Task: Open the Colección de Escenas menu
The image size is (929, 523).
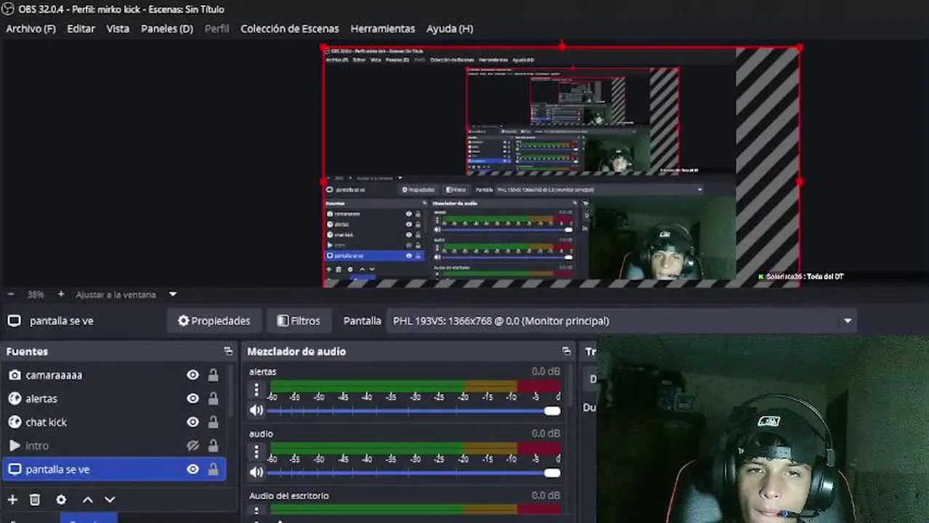Action: [x=289, y=28]
